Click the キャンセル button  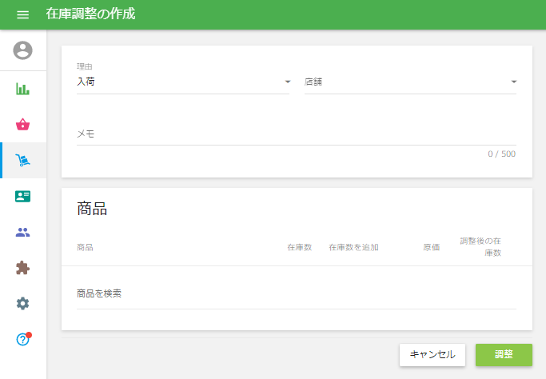click(x=432, y=355)
